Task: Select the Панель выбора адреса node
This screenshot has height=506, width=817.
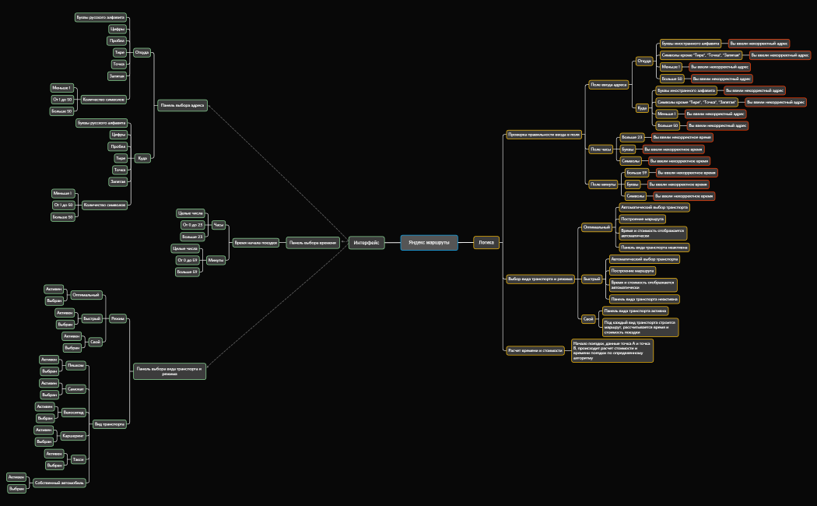Action: click(x=182, y=104)
